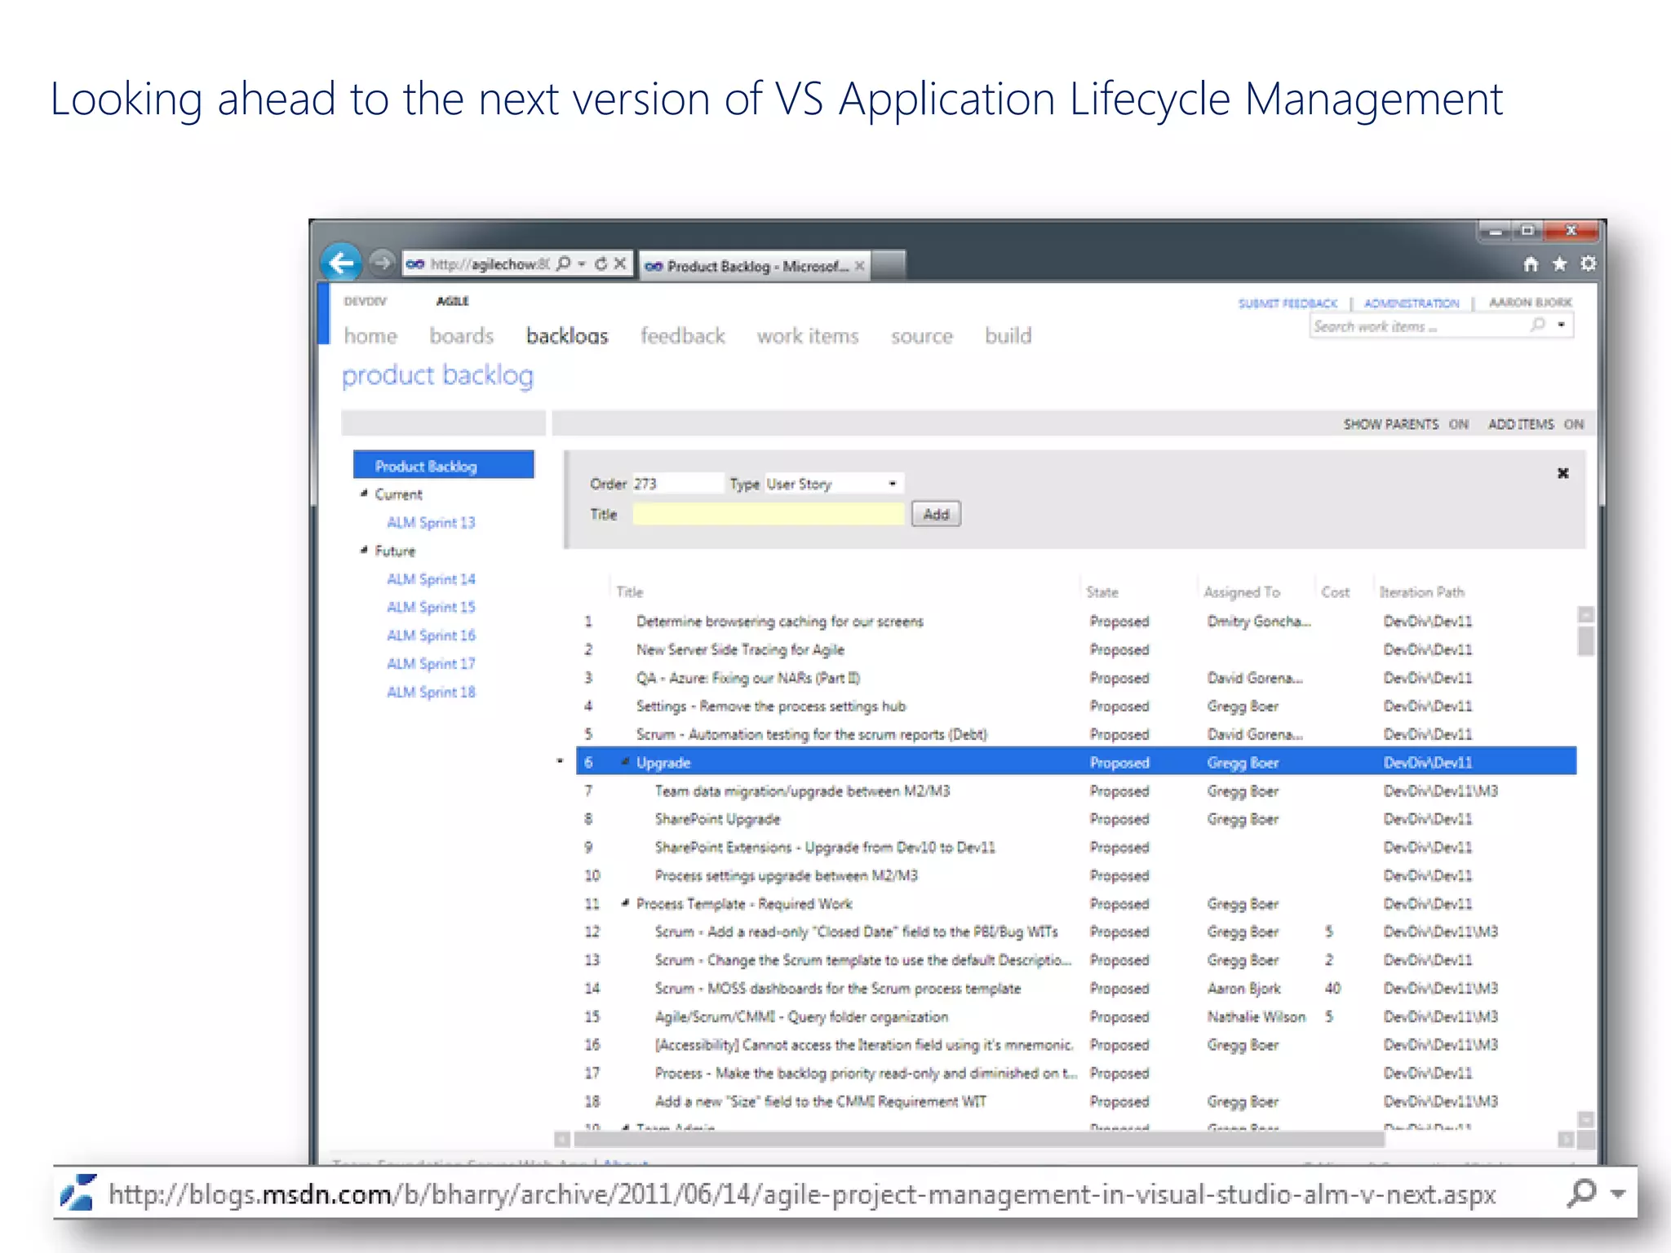Image resolution: width=1671 pixels, height=1253 pixels.
Task: Open ALM Sprint 15
Action: click(x=431, y=607)
